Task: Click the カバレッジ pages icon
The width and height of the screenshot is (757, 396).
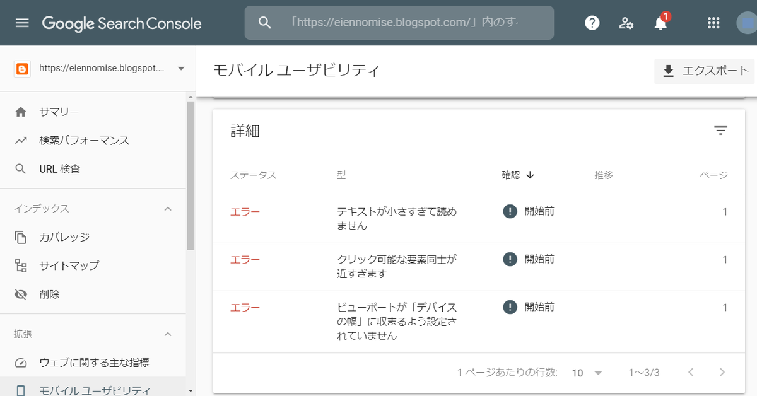Action: [21, 237]
